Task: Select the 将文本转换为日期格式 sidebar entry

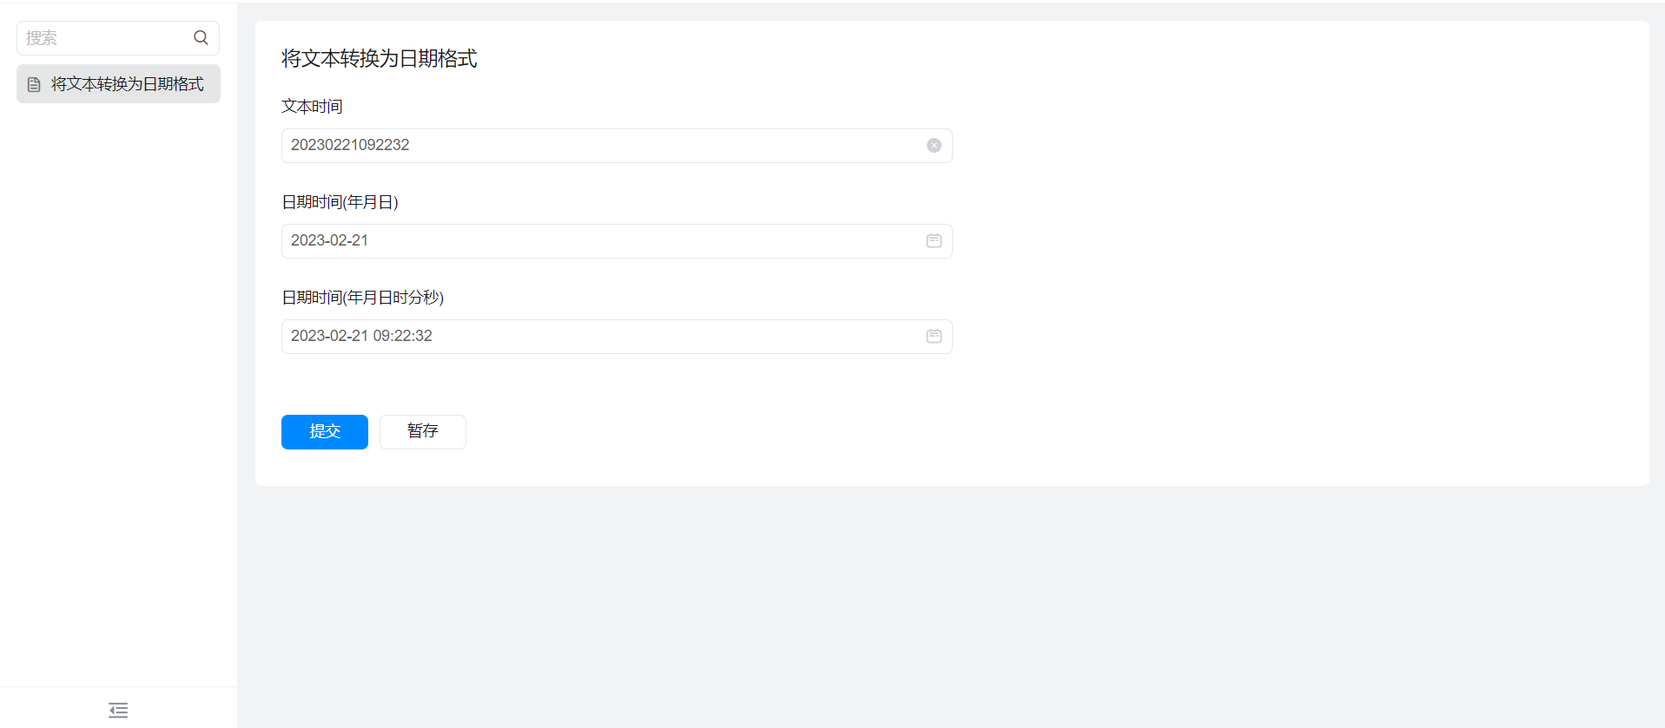Action: pyautogui.click(x=118, y=84)
